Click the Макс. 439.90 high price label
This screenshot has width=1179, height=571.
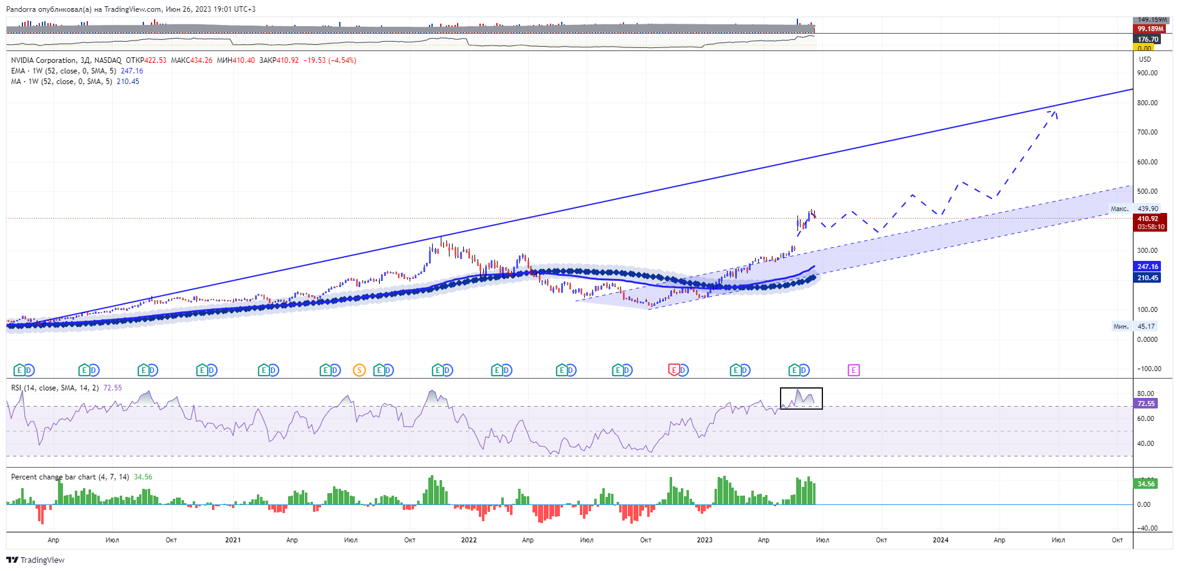click(x=1135, y=209)
